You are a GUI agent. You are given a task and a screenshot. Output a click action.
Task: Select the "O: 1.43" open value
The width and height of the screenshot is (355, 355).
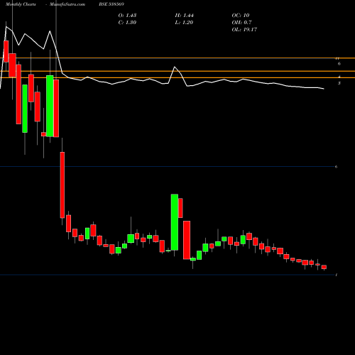click(127, 16)
